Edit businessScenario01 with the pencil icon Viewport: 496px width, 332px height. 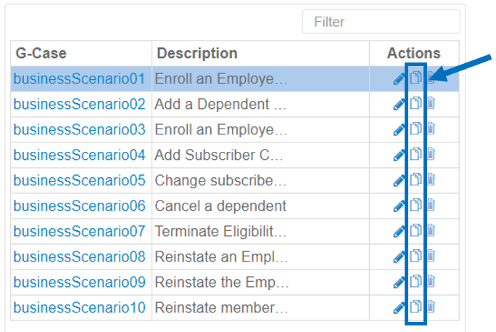pyautogui.click(x=399, y=79)
